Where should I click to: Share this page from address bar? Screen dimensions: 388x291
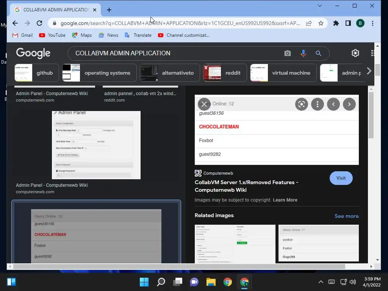[x=309, y=23]
